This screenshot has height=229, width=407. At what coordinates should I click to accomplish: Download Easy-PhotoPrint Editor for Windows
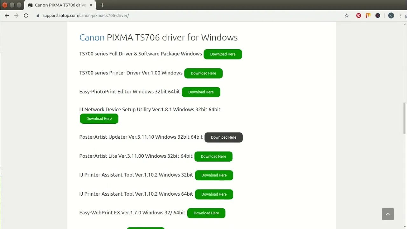coord(201,92)
